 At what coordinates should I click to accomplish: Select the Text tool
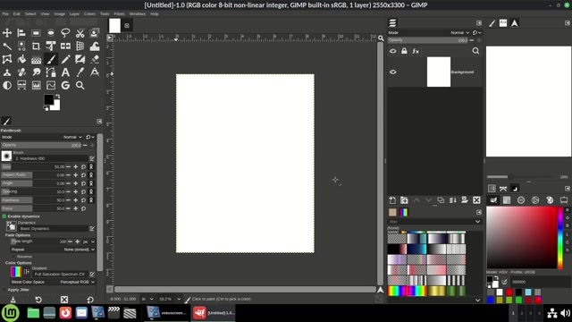pyautogui.click(x=65, y=72)
